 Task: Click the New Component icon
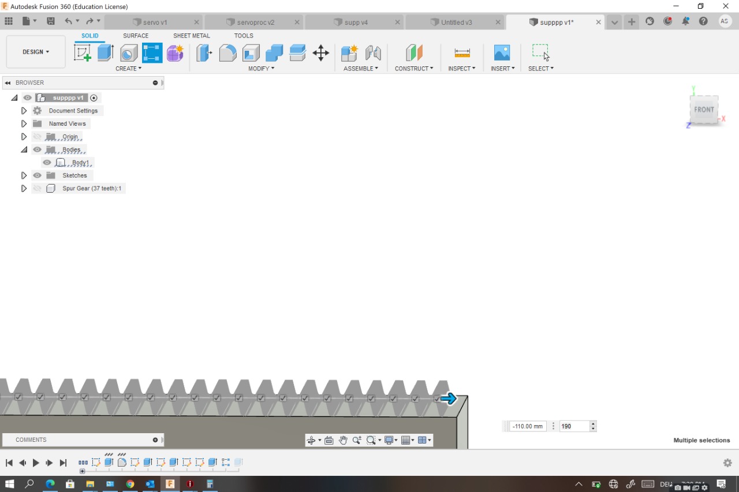click(x=349, y=53)
